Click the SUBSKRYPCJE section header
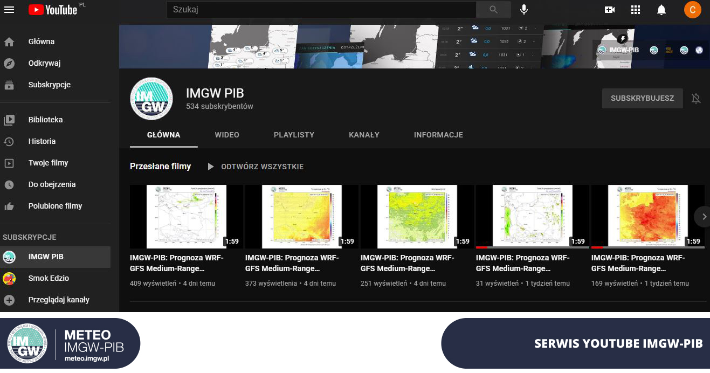 (x=30, y=237)
